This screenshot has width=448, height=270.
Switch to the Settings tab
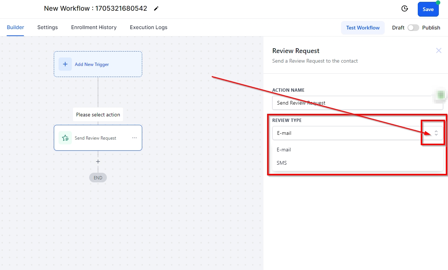point(48,27)
